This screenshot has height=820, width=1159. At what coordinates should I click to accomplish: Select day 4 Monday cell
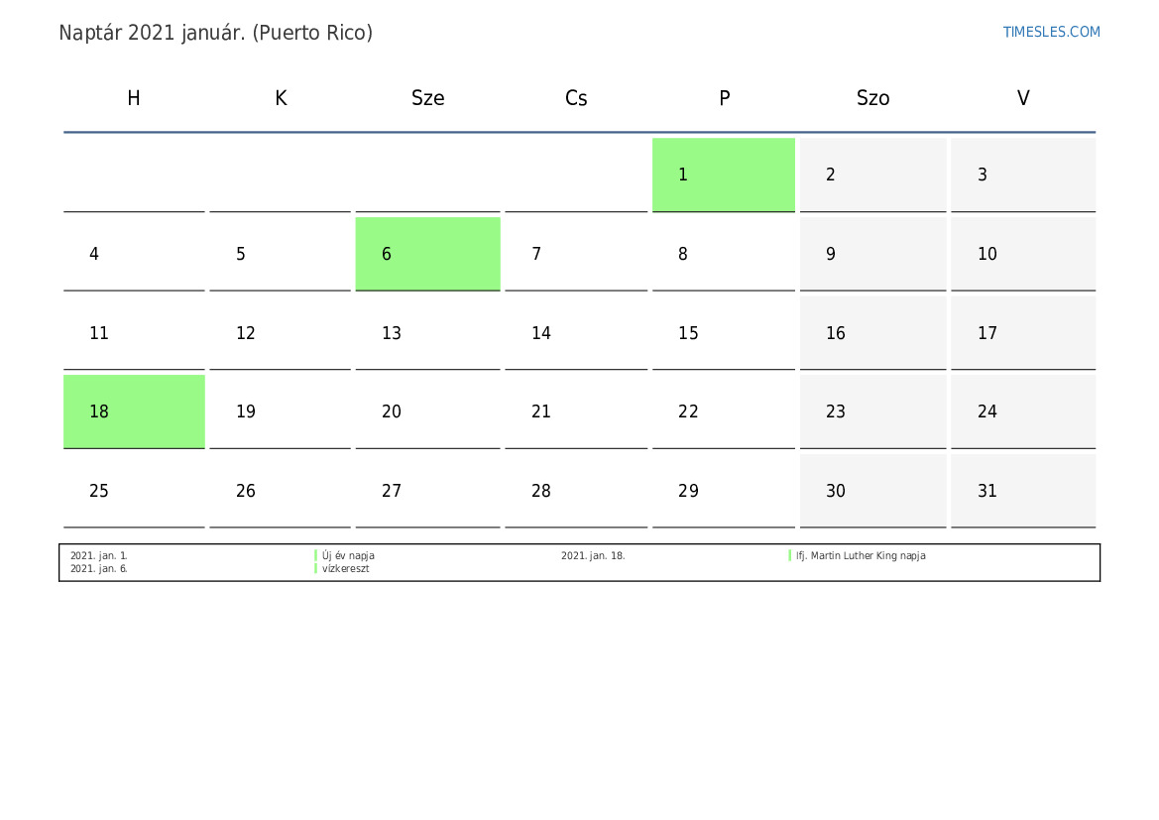pyautogui.click(x=134, y=254)
